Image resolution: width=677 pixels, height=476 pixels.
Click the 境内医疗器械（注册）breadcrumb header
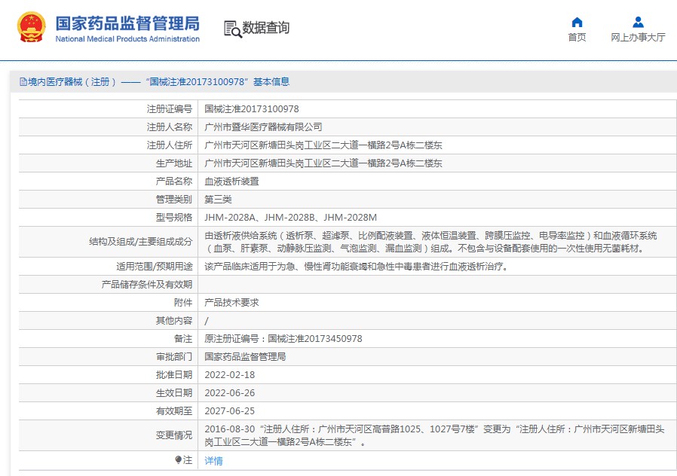pos(154,82)
